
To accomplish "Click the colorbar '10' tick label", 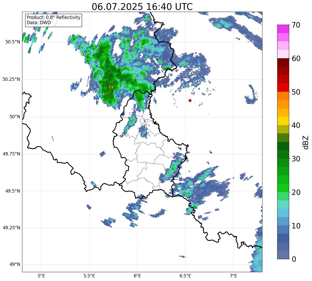I will 296,226.
